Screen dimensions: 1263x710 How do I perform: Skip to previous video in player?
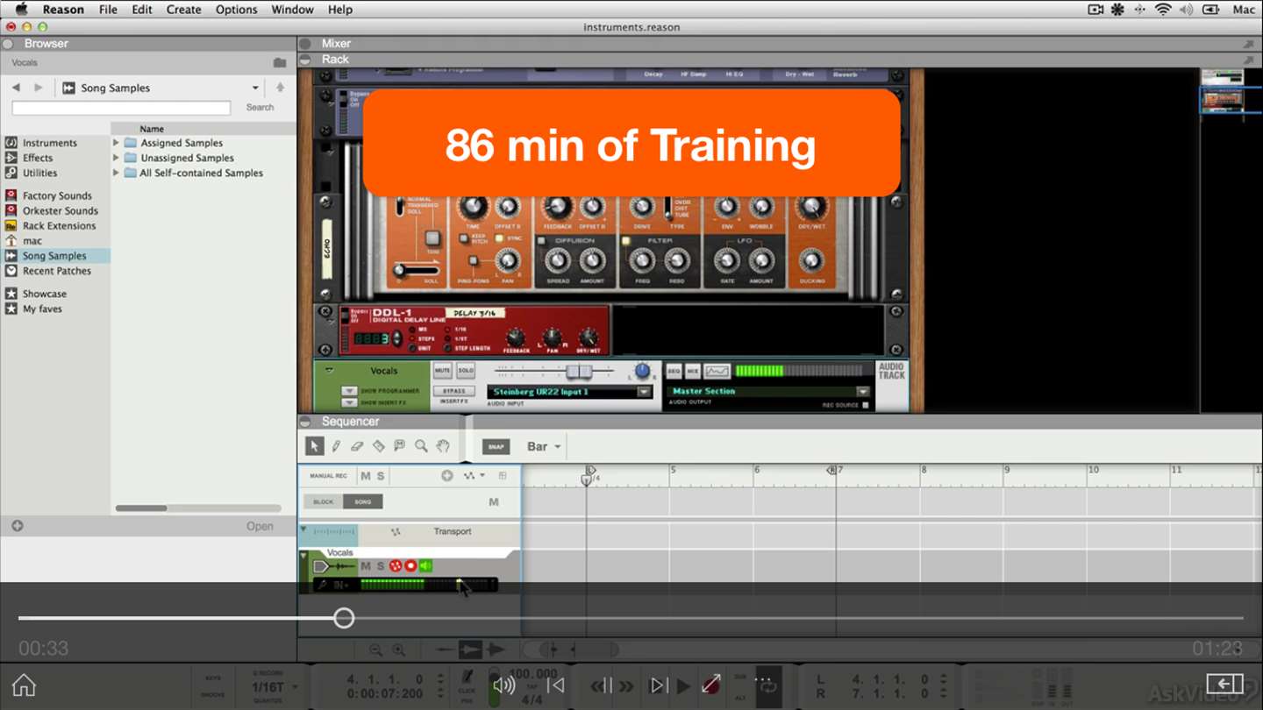coord(555,685)
